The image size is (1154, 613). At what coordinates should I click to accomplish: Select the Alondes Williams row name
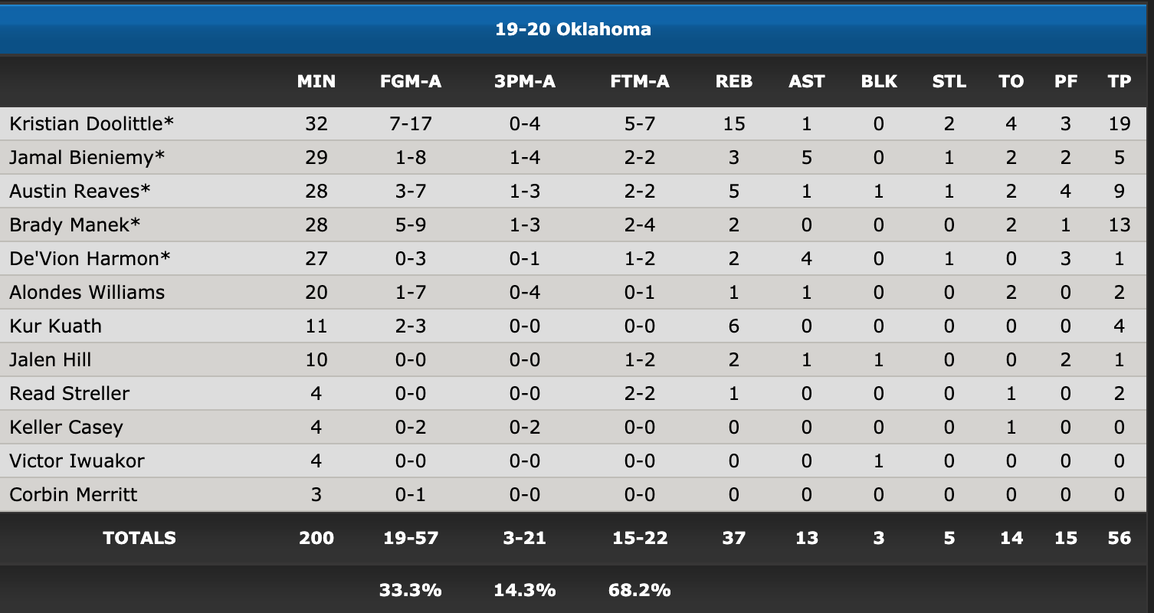click(87, 293)
